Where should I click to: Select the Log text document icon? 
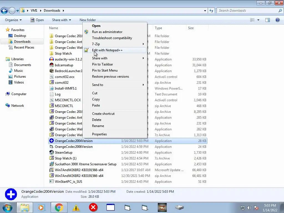pyautogui.click(x=51, y=94)
